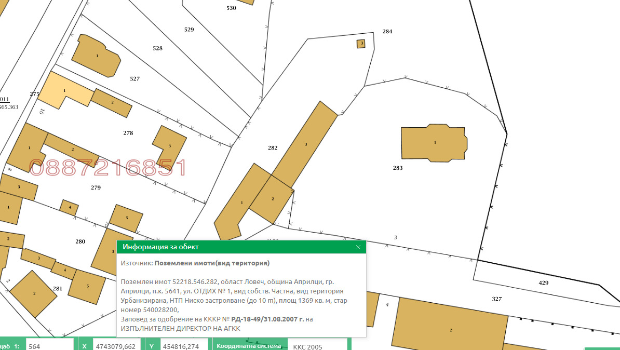Open the coordinate system selector KKC 2005
This screenshot has width=620, height=350.
tap(317, 346)
